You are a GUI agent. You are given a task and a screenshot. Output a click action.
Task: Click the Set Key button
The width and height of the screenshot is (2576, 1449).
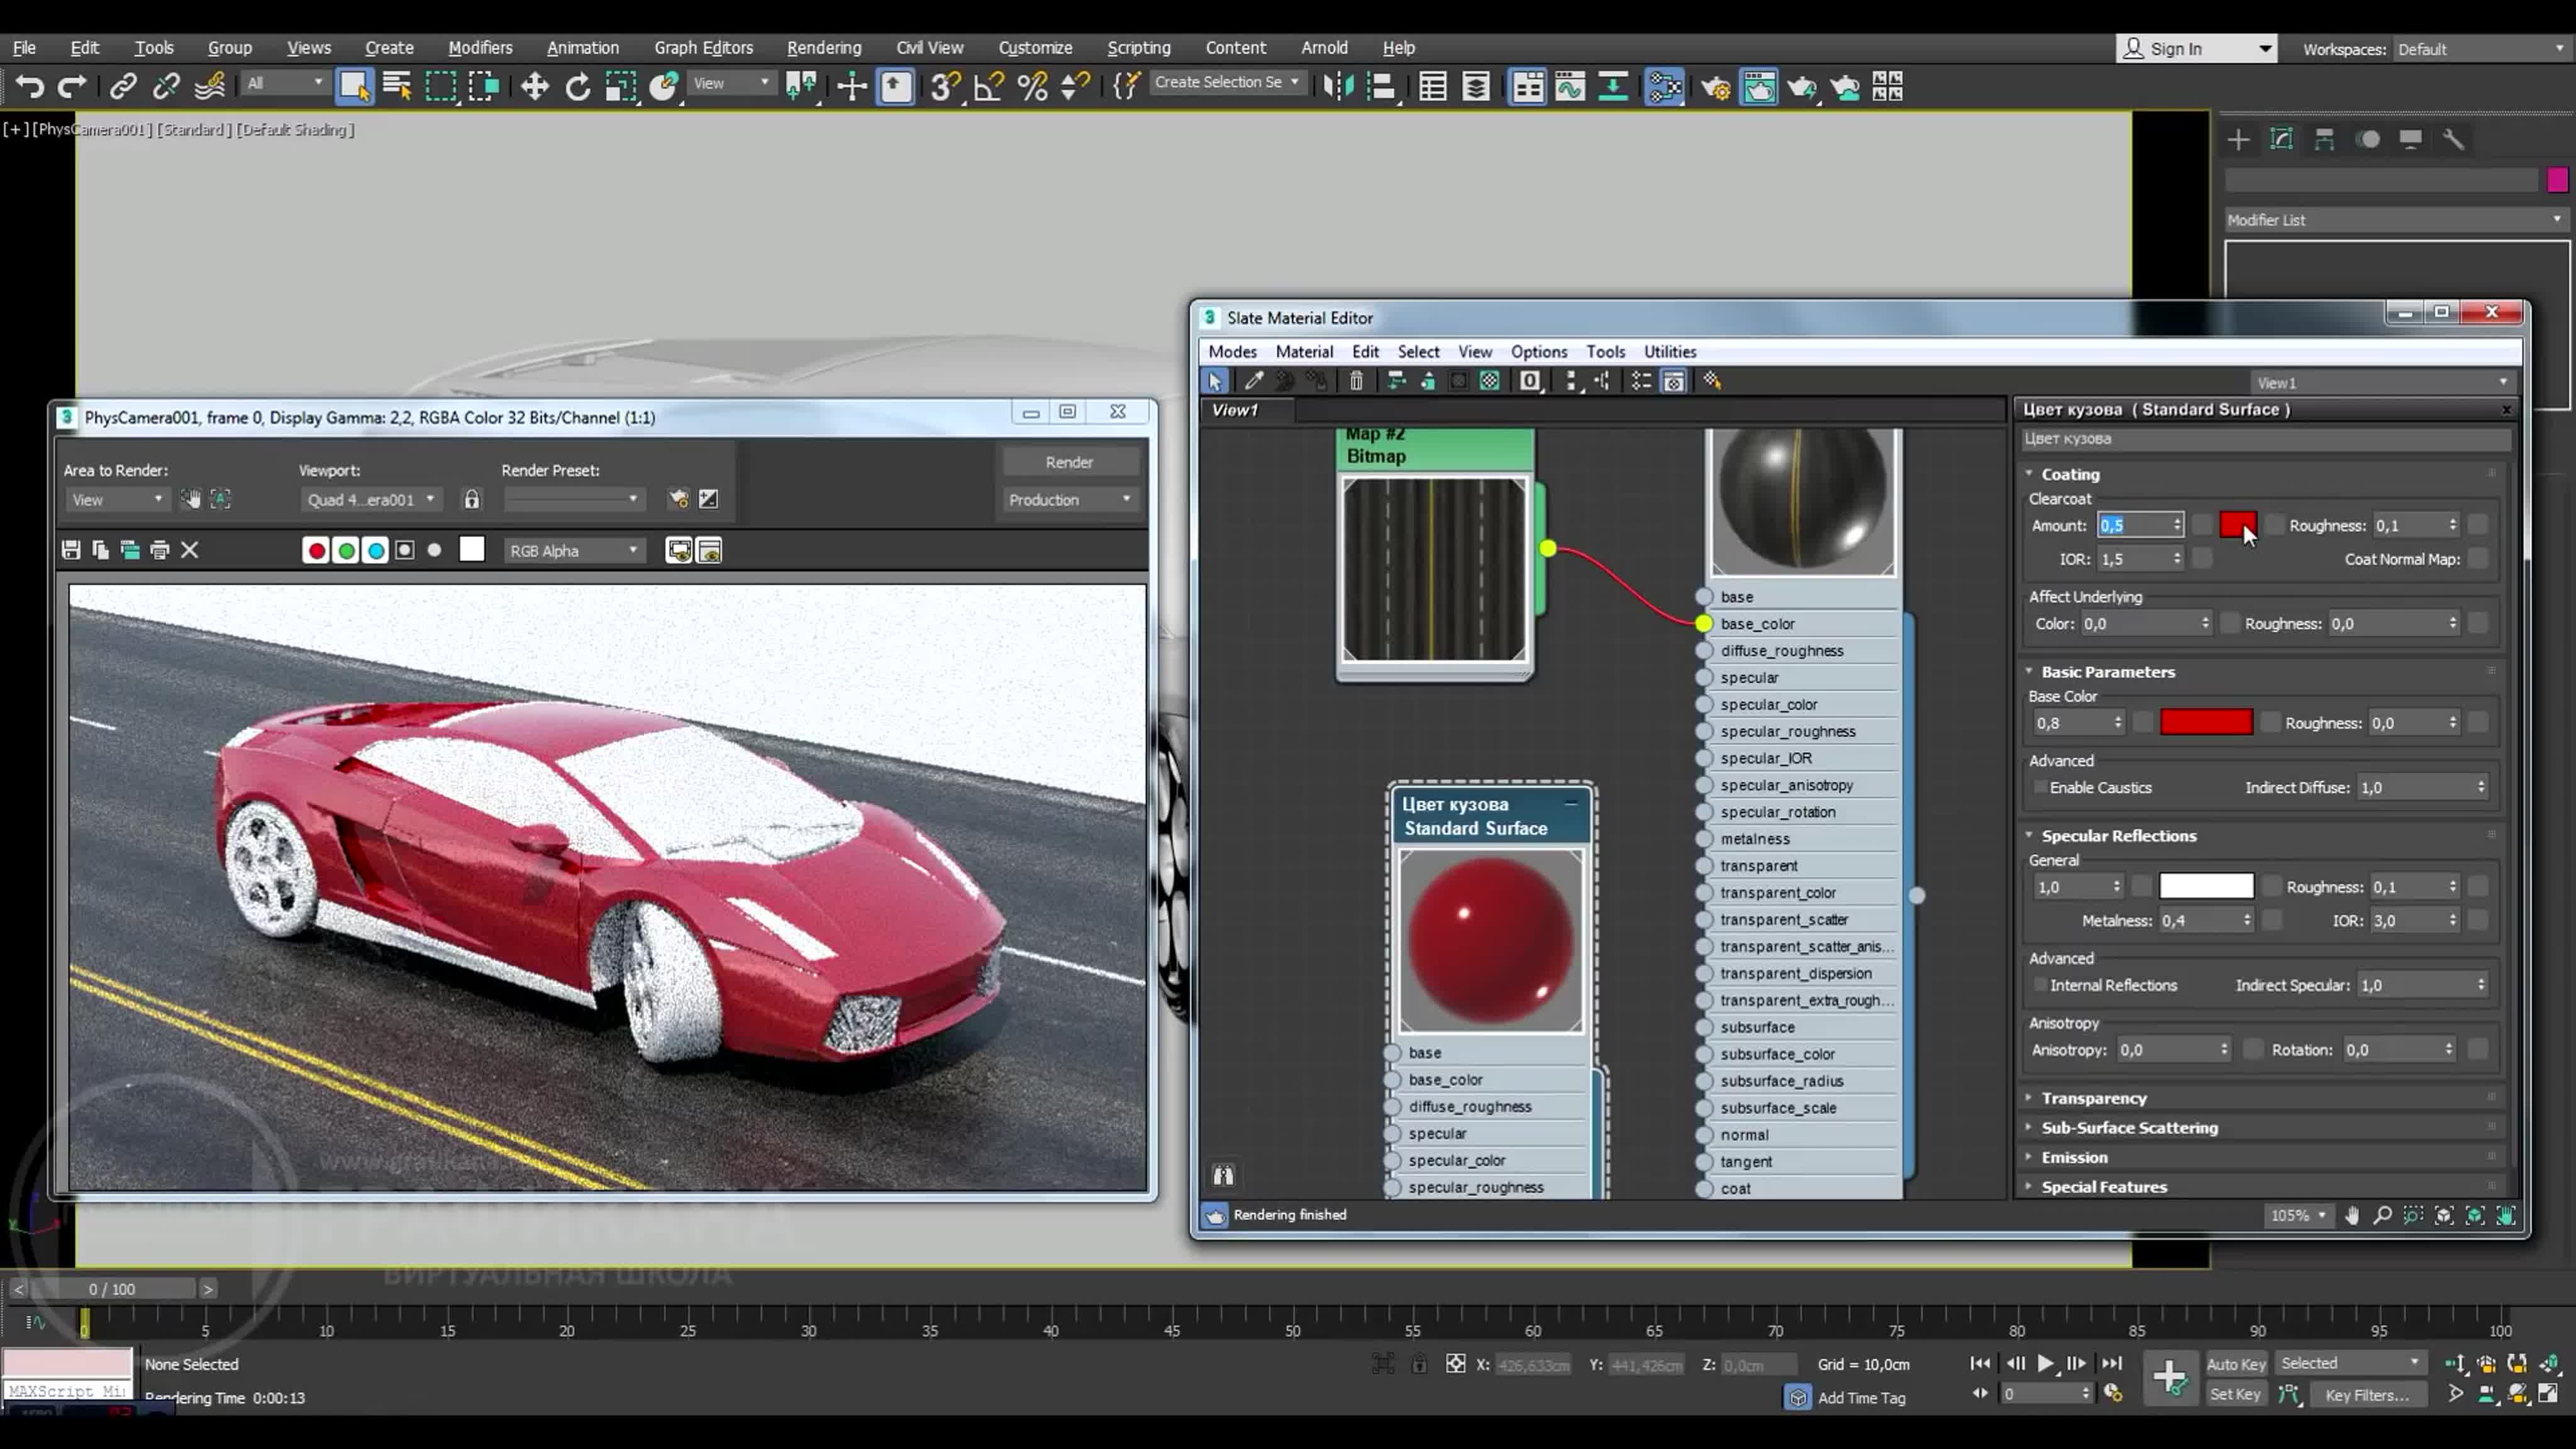click(x=2235, y=1394)
